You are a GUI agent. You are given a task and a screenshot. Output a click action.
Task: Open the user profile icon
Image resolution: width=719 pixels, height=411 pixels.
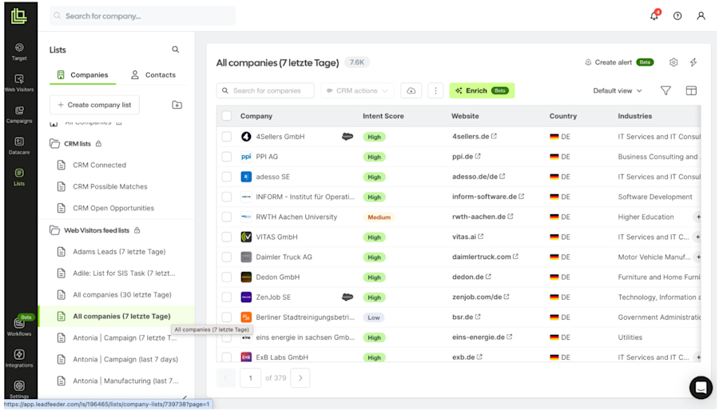[x=701, y=16]
